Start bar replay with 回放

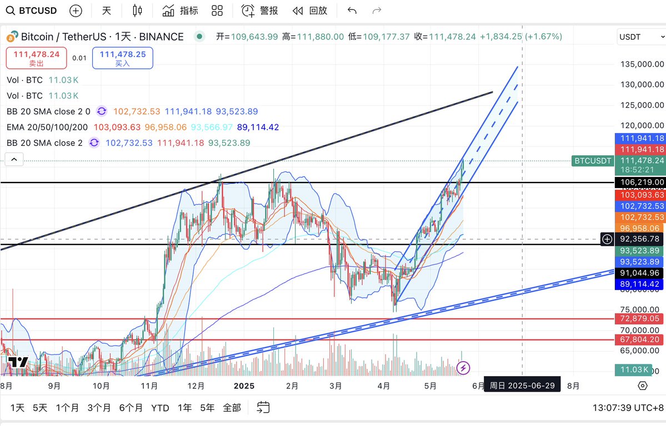310,11
